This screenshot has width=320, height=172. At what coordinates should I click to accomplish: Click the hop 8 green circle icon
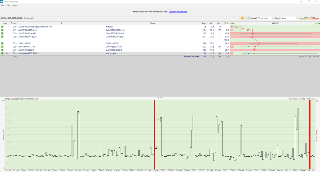click(2, 50)
